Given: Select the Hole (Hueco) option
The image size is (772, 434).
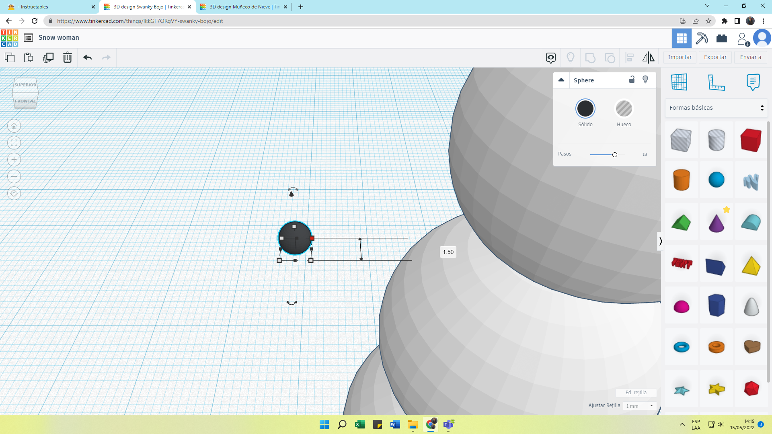Looking at the screenshot, I should click(x=624, y=108).
